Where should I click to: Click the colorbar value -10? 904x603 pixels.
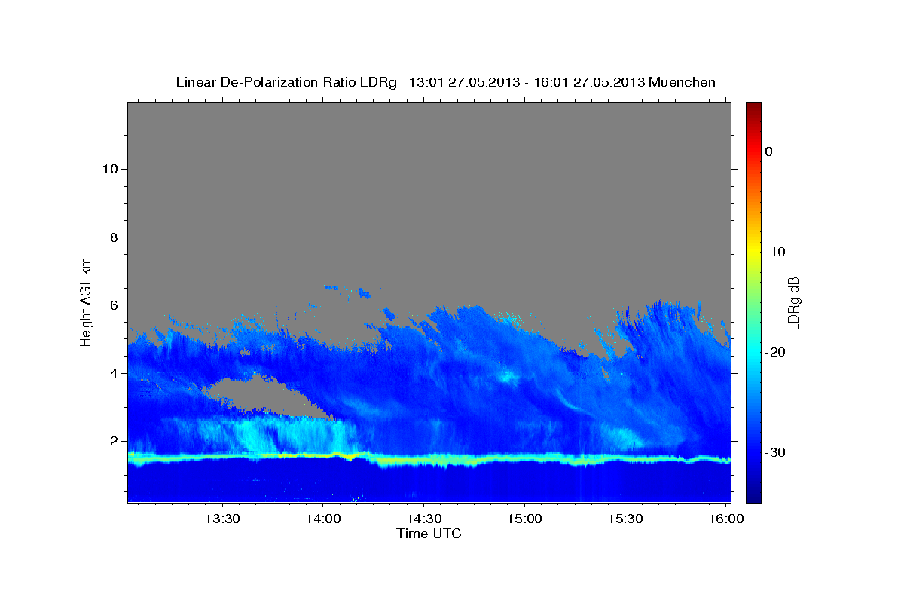click(775, 252)
